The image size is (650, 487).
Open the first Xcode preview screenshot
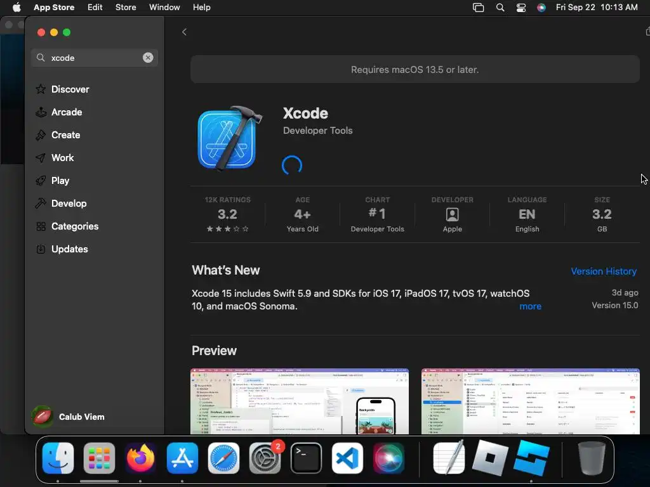pos(300,401)
